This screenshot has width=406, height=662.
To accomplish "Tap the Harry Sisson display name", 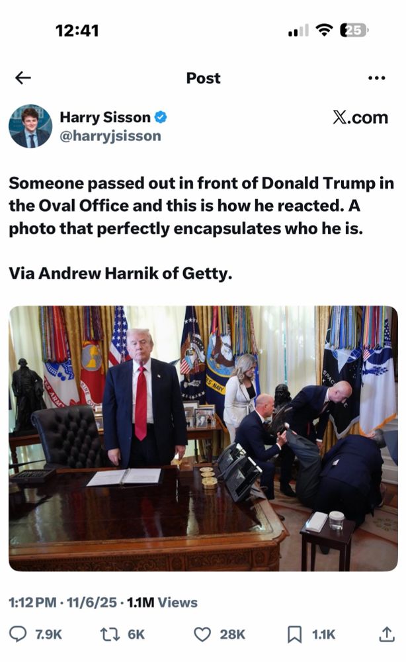I will 105,117.
